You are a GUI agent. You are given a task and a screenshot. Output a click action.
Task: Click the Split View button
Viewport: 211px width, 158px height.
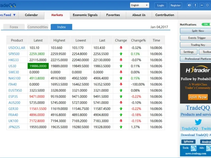coord(197,31)
